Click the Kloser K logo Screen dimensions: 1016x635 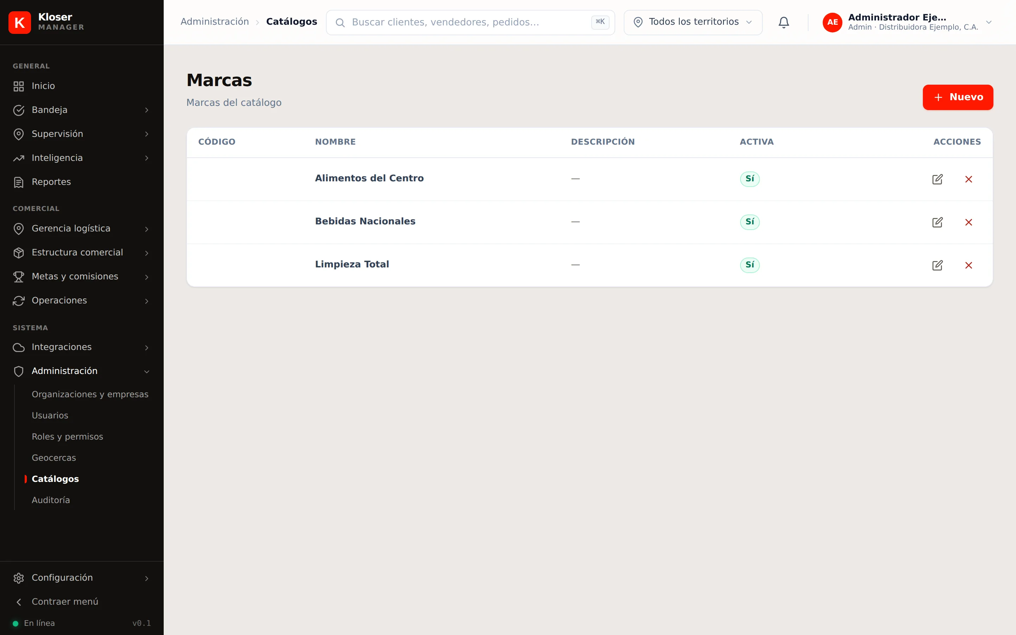click(20, 22)
